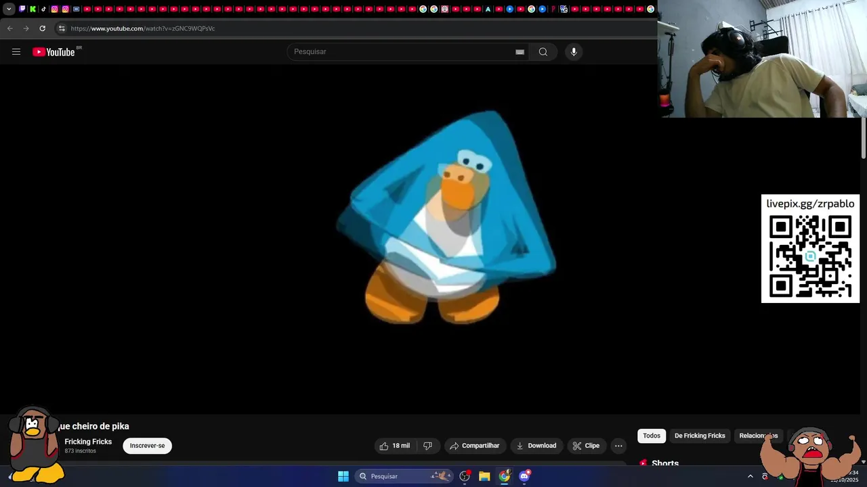The image size is (867, 487).
Task: Expand the system tray hidden icons chevron
Action: coord(750,476)
